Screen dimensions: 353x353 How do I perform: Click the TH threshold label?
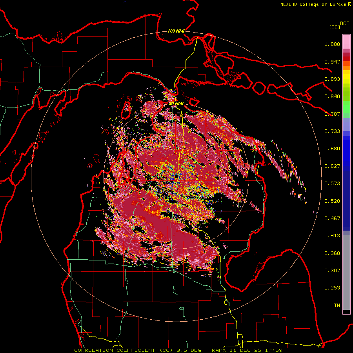point(337,306)
